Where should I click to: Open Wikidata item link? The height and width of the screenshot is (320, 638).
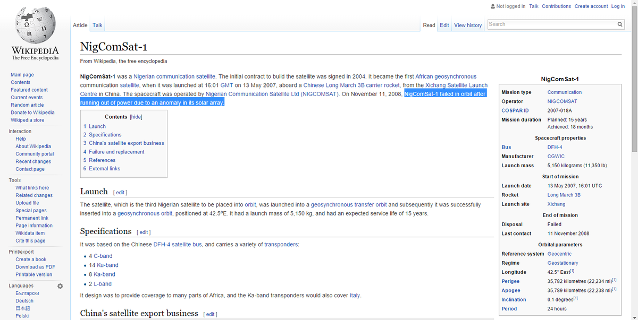(30, 233)
